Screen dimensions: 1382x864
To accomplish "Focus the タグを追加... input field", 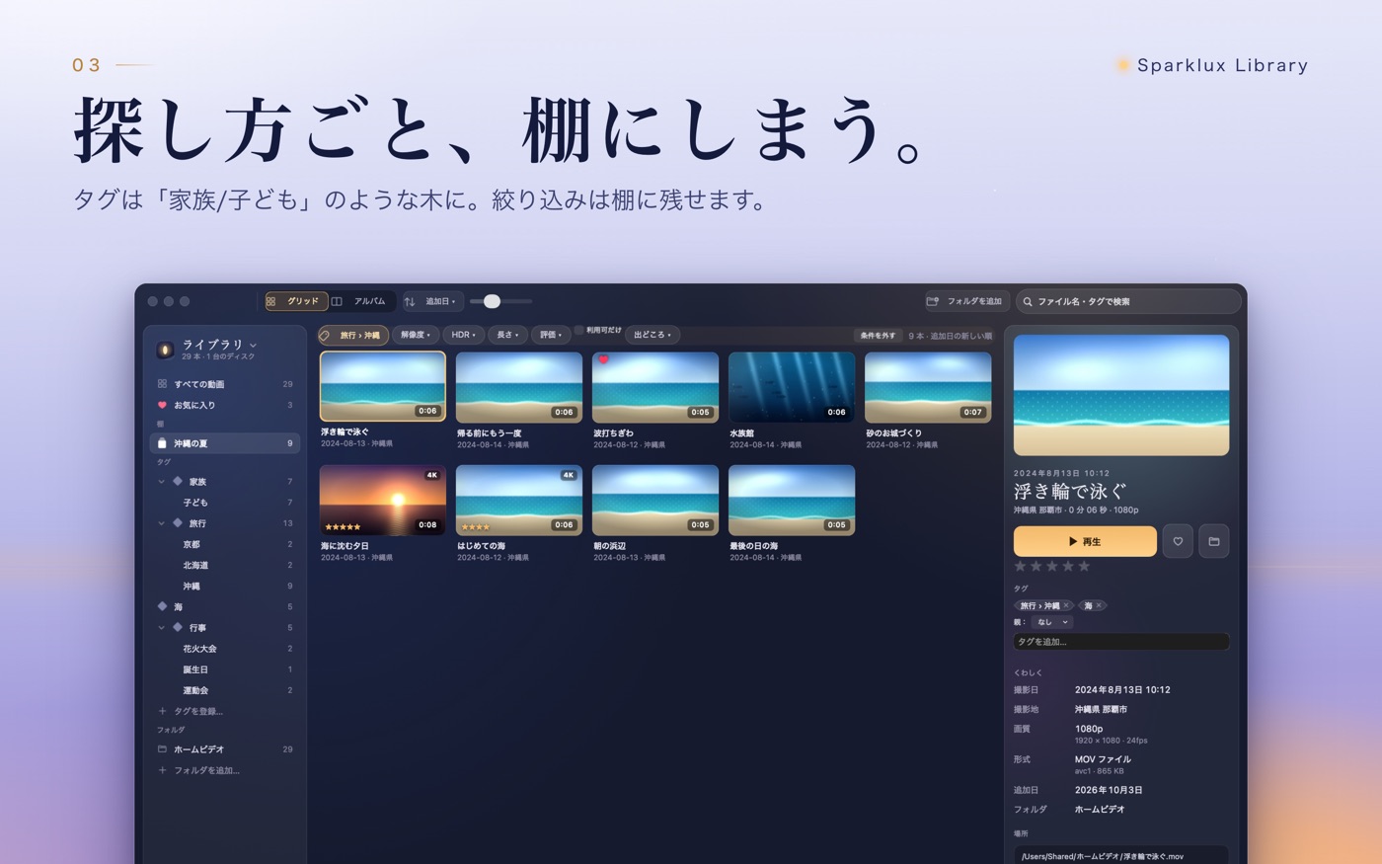I will point(1121,642).
